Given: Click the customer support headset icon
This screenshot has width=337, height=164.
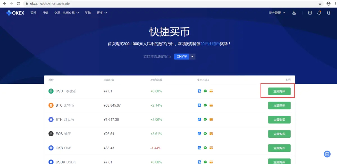Looking at the screenshot, I should 328,13.
